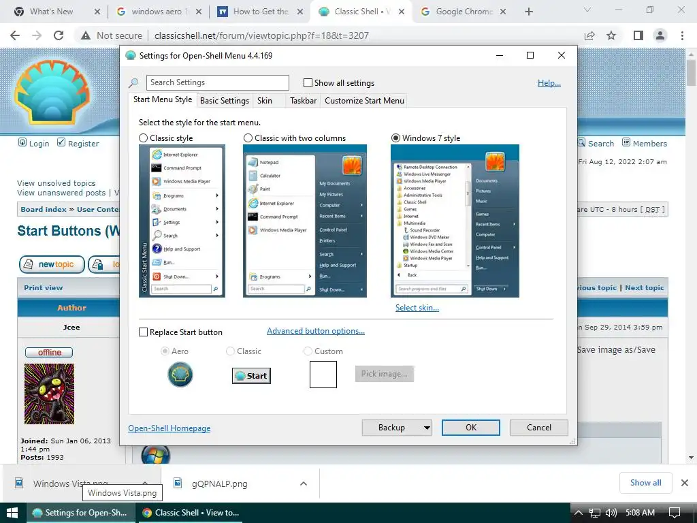Click the page's vertical scrollbar thumb
The image size is (697, 523).
point(691,72)
